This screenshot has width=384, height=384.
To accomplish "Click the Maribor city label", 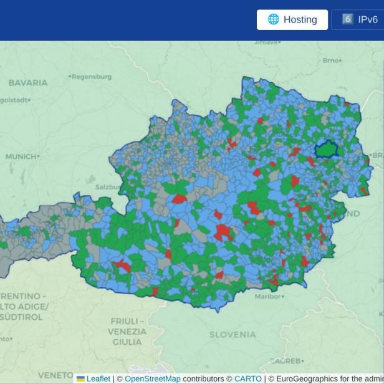I will tap(269, 297).
